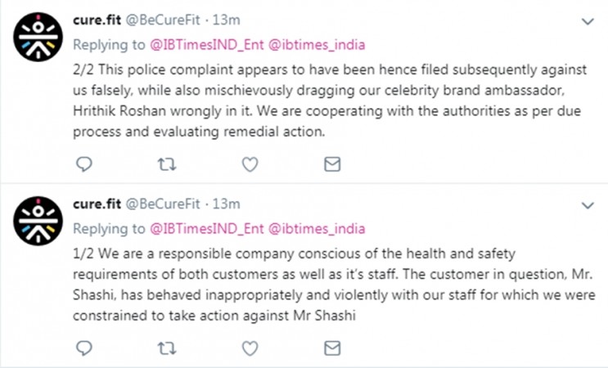The image size is (608, 368).
Task: Send the 1/2 tweet via direct message
Action: tap(332, 348)
